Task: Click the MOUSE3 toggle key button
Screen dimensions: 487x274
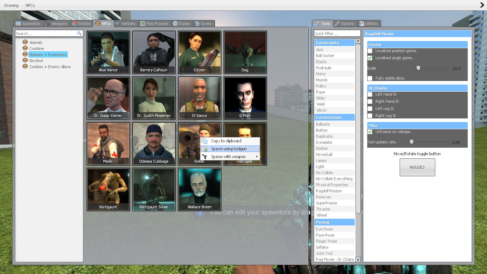Action: pyautogui.click(x=417, y=167)
